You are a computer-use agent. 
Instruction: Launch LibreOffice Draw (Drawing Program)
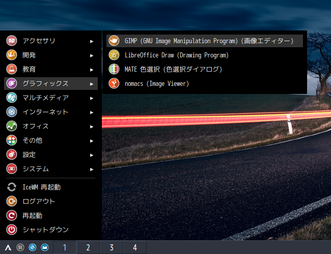[205, 55]
